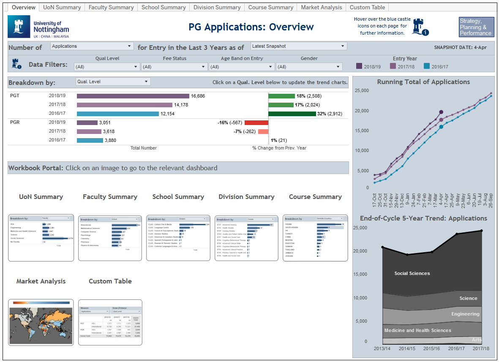Click the blue castle info icon beside Data Filters
This screenshot has height=362, width=499.
click(15, 63)
